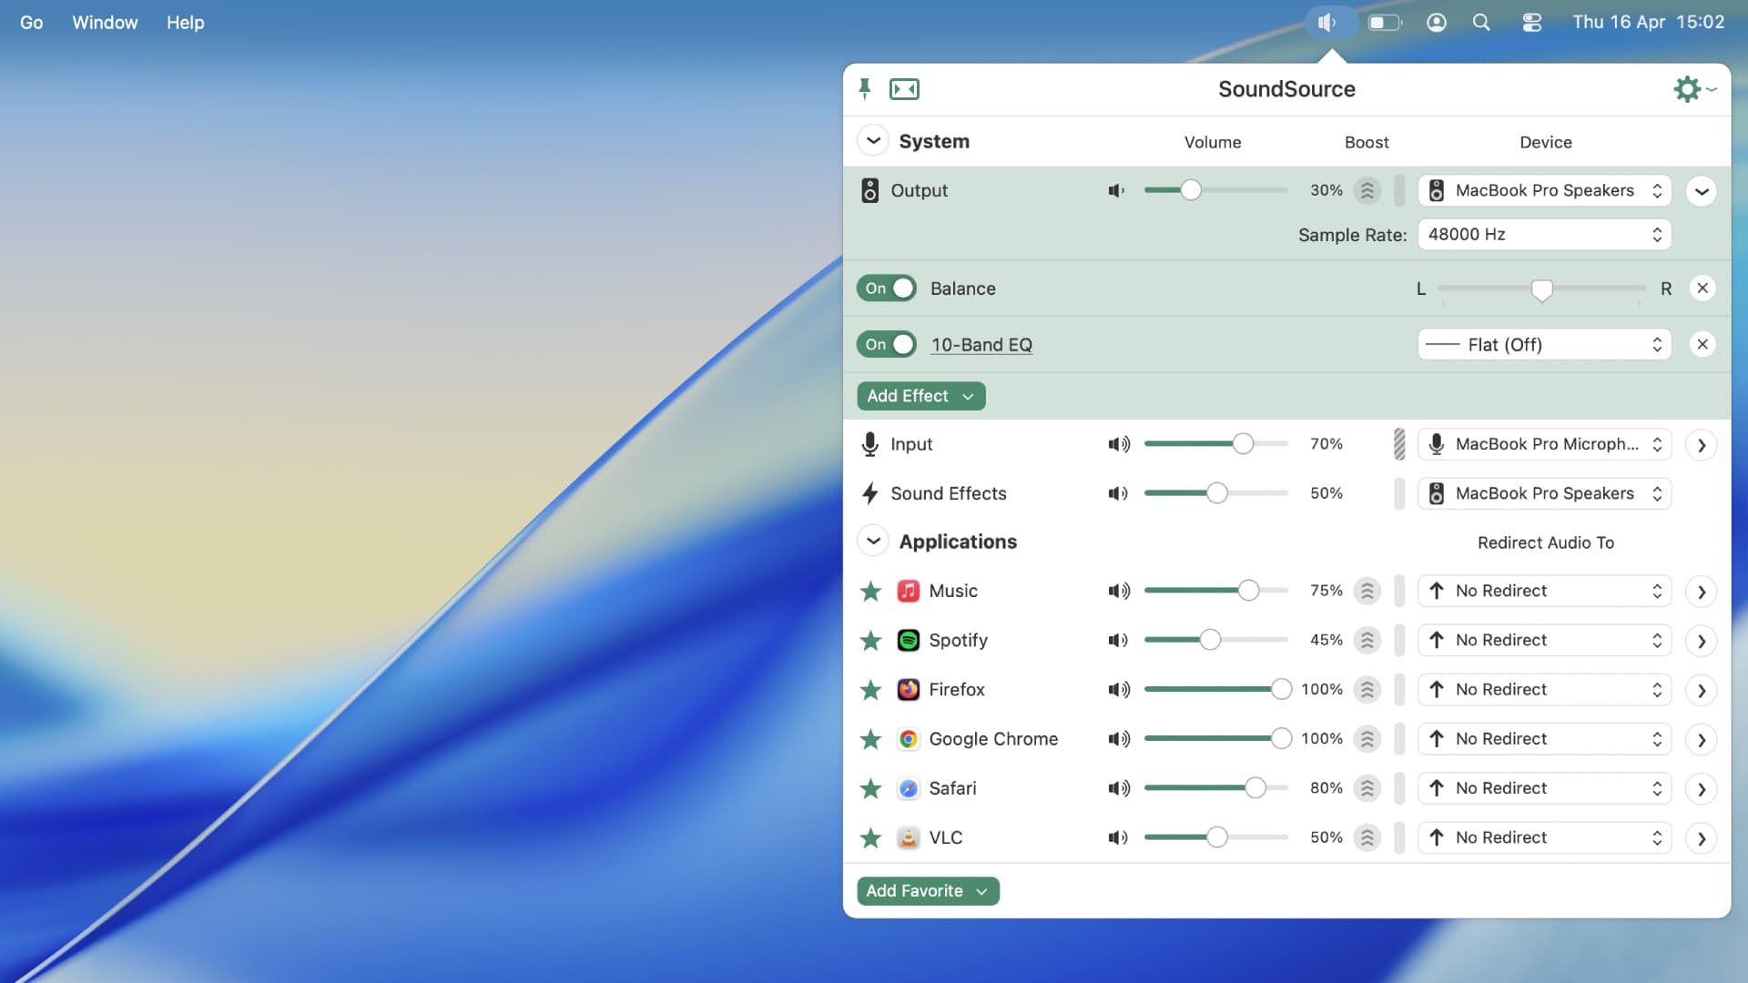
Task: Remove the 10-Band EQ effect
Action: tap(1702, 344)
